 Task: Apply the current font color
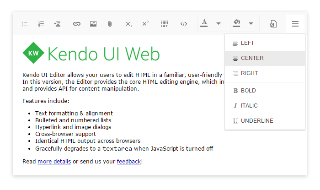(x=204, y=23)
